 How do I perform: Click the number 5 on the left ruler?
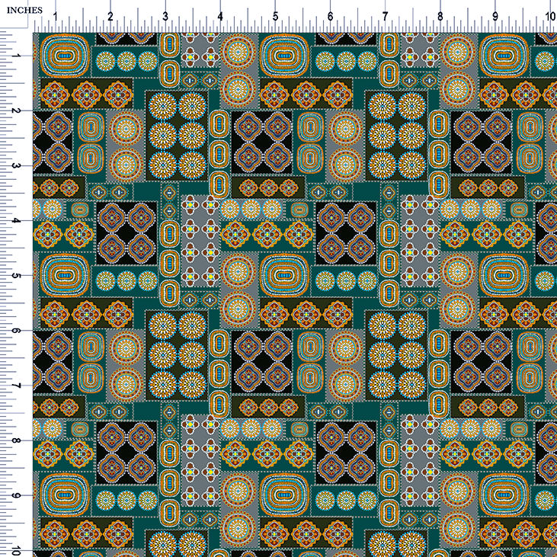coord(16,276)
